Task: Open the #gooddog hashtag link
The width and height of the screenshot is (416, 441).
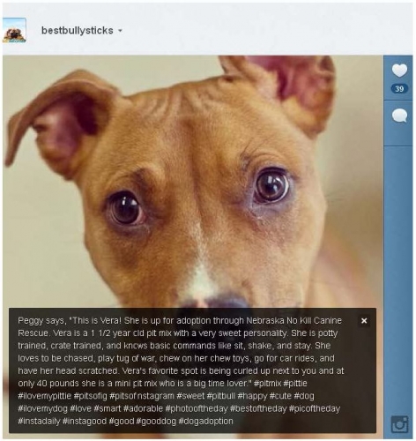Action: click(x=156, y=421)
